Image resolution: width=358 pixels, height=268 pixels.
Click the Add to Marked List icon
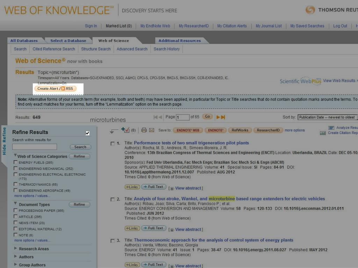click(126, 130)
